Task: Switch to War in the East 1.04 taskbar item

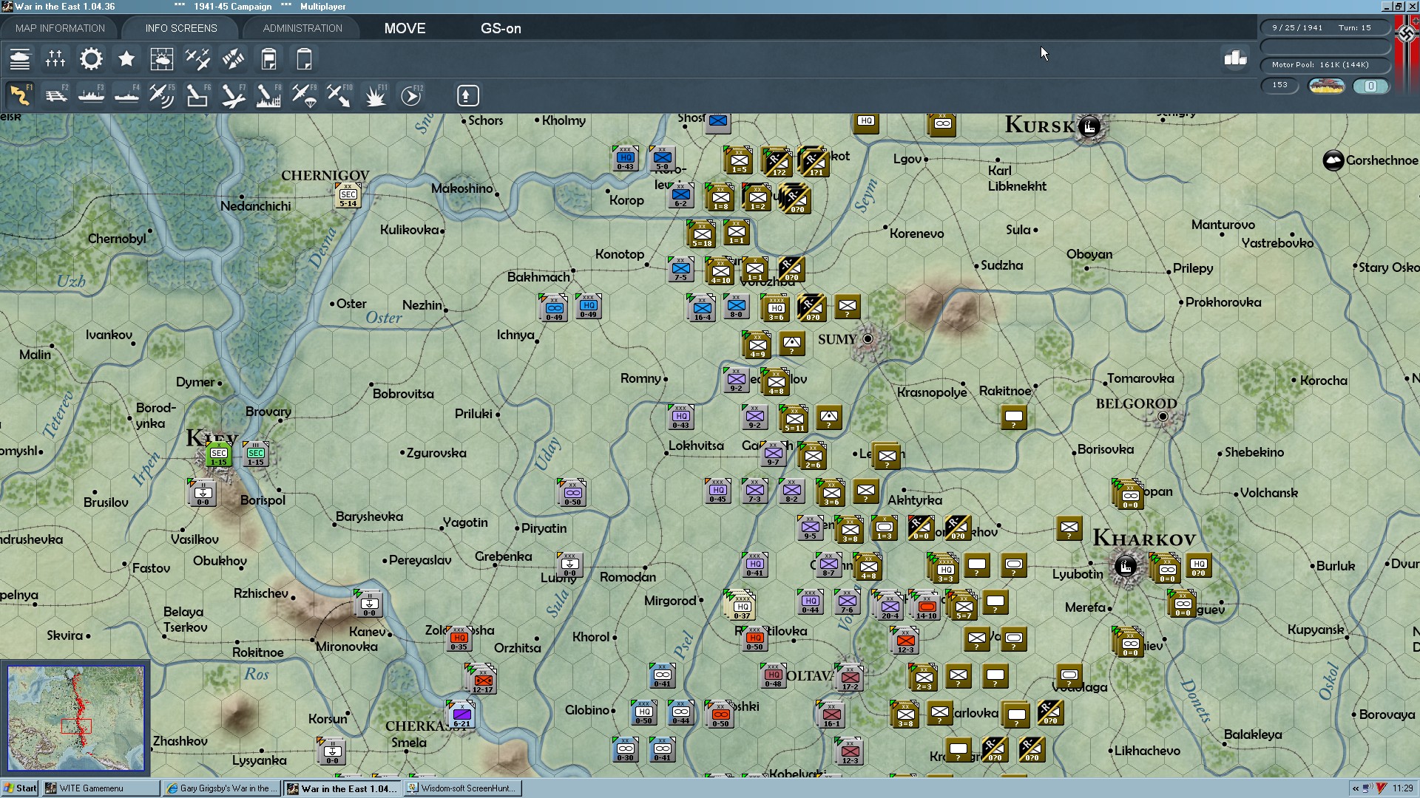Action: point(343,788)
